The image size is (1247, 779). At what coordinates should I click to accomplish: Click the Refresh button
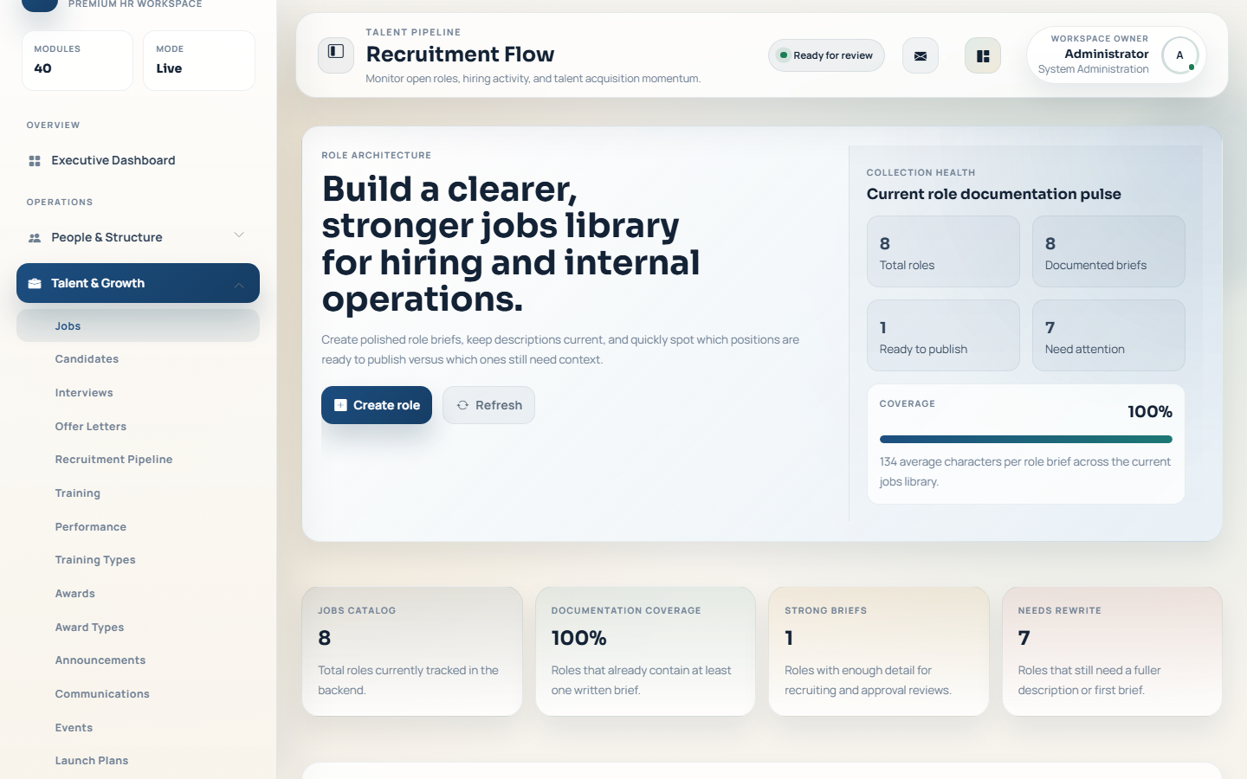(x=488, y=405)
